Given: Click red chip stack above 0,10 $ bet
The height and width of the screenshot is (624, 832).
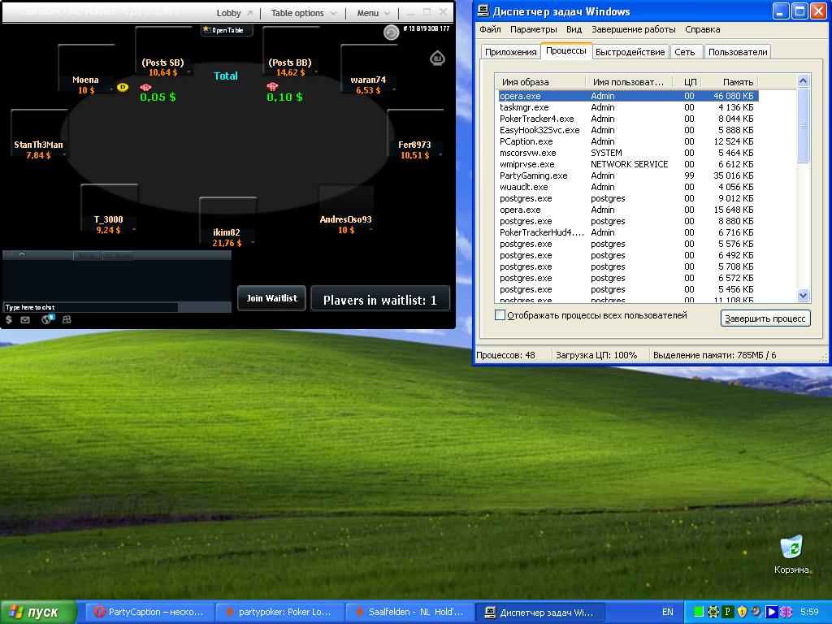Looking at the screenshot, I should [x=272, y=86].
